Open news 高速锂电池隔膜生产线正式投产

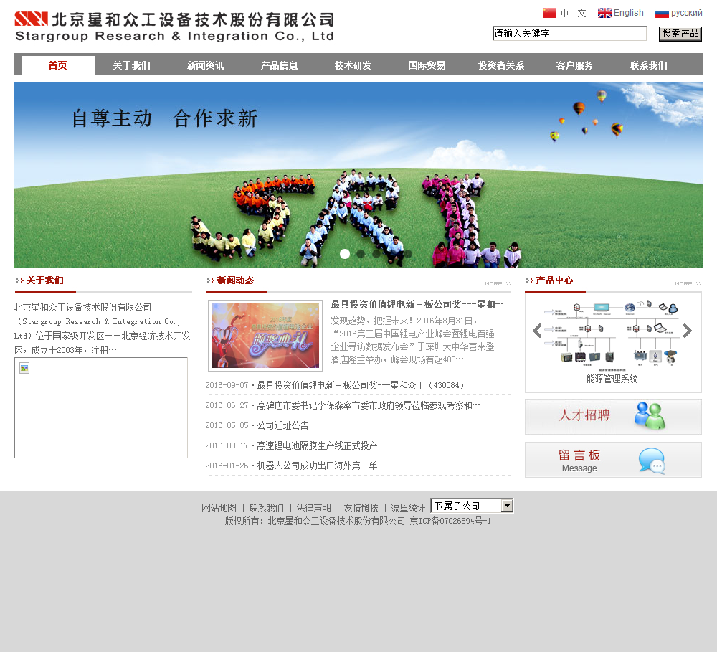coord(317,445)
